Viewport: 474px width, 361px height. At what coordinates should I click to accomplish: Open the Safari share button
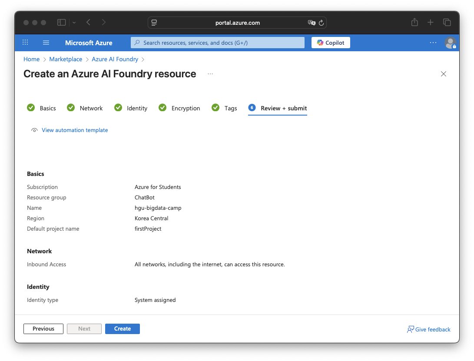[415, 22]
